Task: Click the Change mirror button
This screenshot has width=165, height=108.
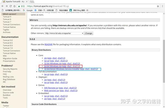Action: [89, 33]
